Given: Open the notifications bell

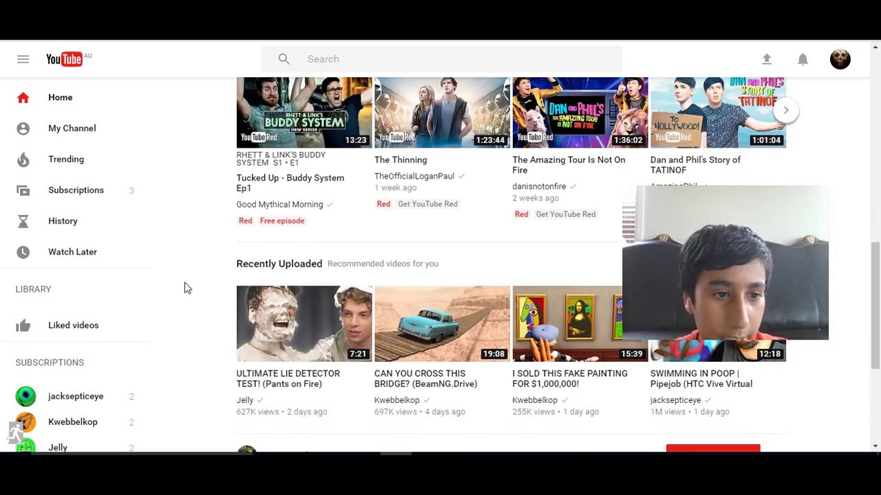Looking at the screenshot, I should (803, 59).
